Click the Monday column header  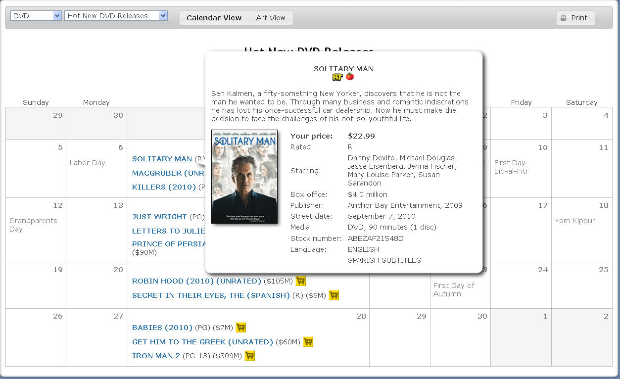(96, 102)
